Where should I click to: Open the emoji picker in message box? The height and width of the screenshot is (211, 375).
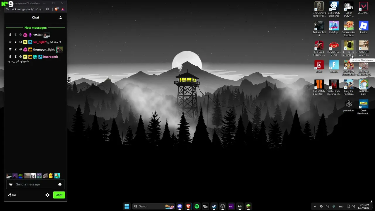[60, 185]
